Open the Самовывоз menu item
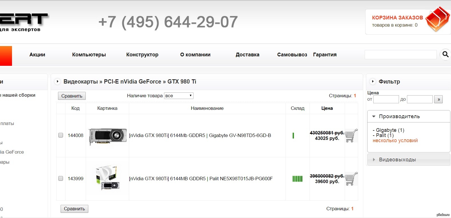 292,55
